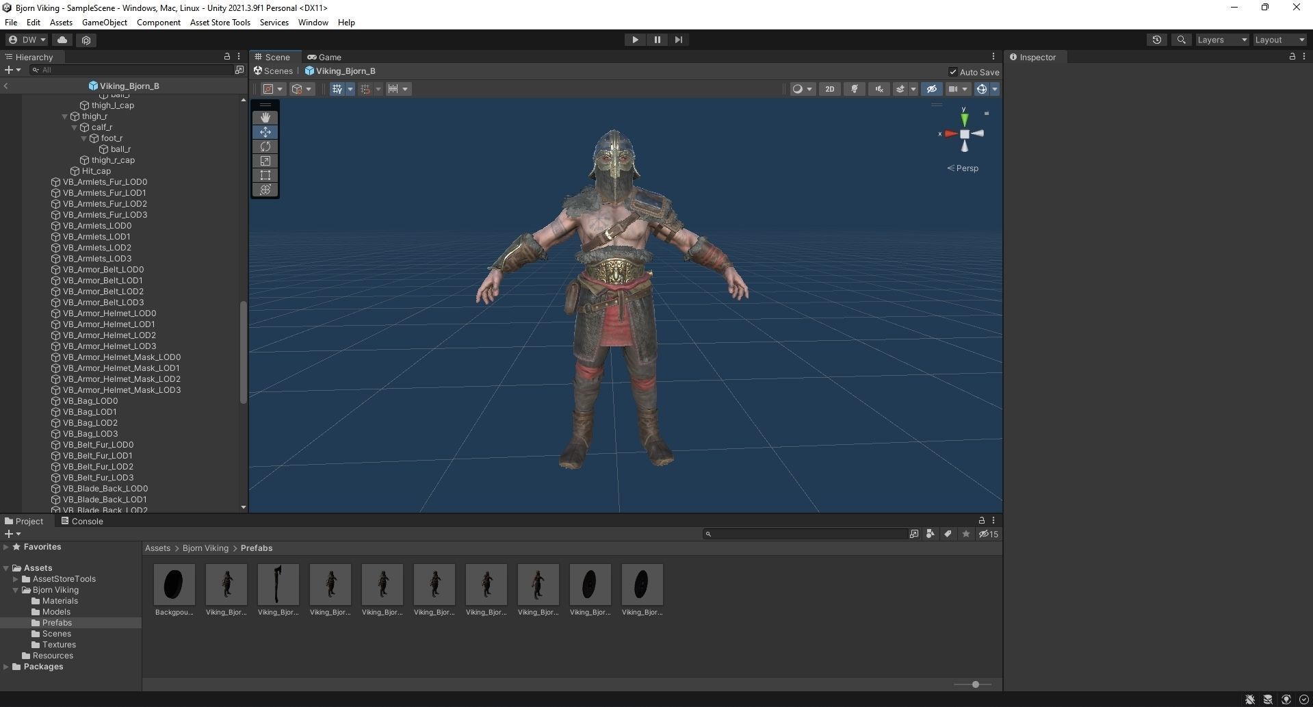Lock the Hierarchy panel
This screenshot has height=707, width=1313.
pos(227,57)
